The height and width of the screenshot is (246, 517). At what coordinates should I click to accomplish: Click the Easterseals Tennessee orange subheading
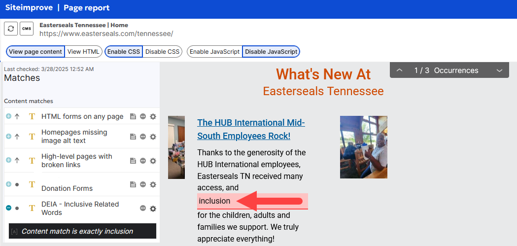[x=323, y=91]
